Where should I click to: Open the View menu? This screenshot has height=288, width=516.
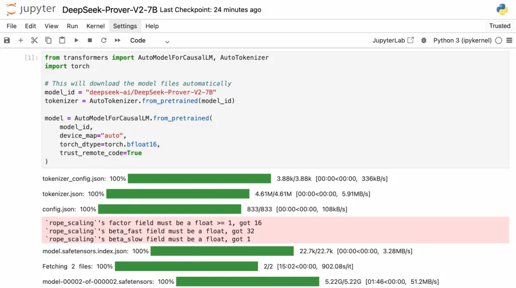51,26
